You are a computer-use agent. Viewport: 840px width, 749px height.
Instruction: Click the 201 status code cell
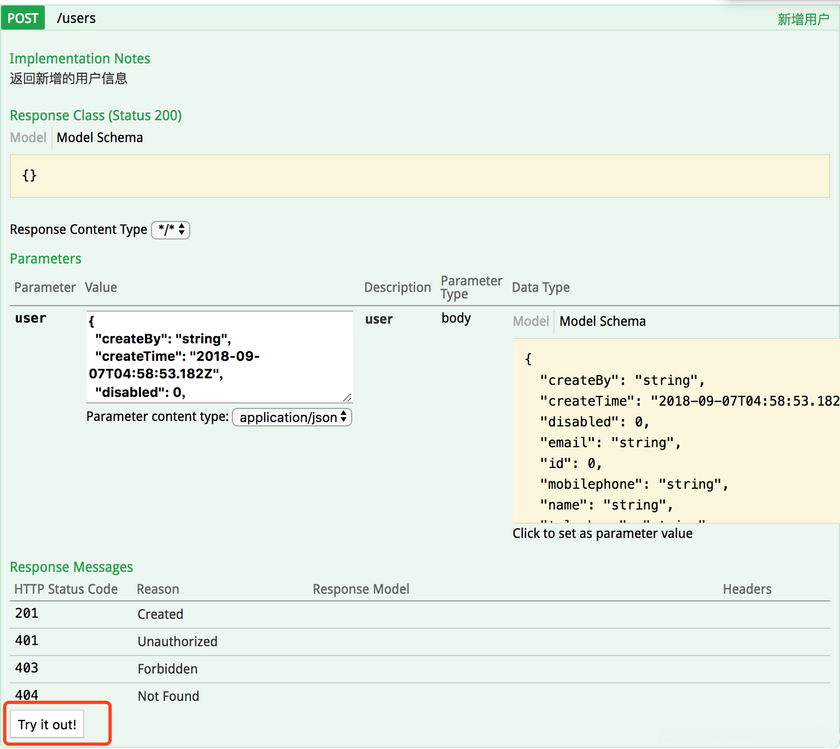[x=27, y=613]
